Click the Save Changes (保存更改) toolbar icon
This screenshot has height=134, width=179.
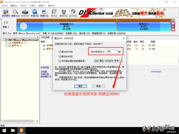pos(6,13)
